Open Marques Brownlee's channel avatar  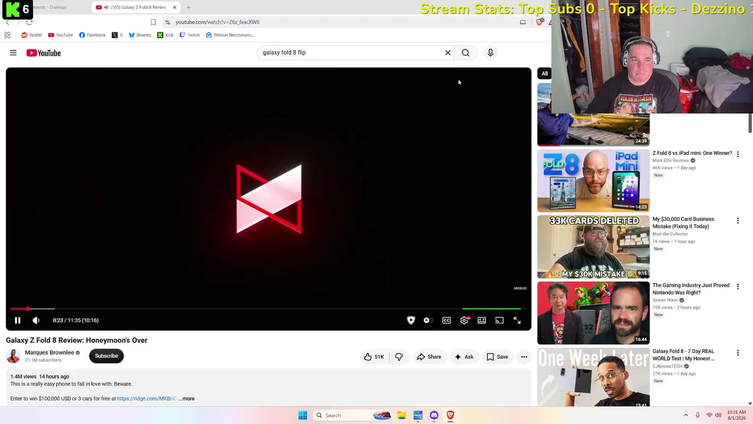13,356
